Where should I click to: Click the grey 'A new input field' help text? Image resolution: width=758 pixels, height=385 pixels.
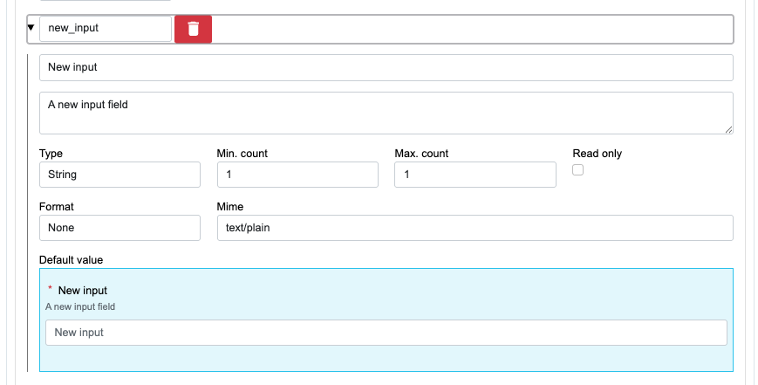point(80,306)
